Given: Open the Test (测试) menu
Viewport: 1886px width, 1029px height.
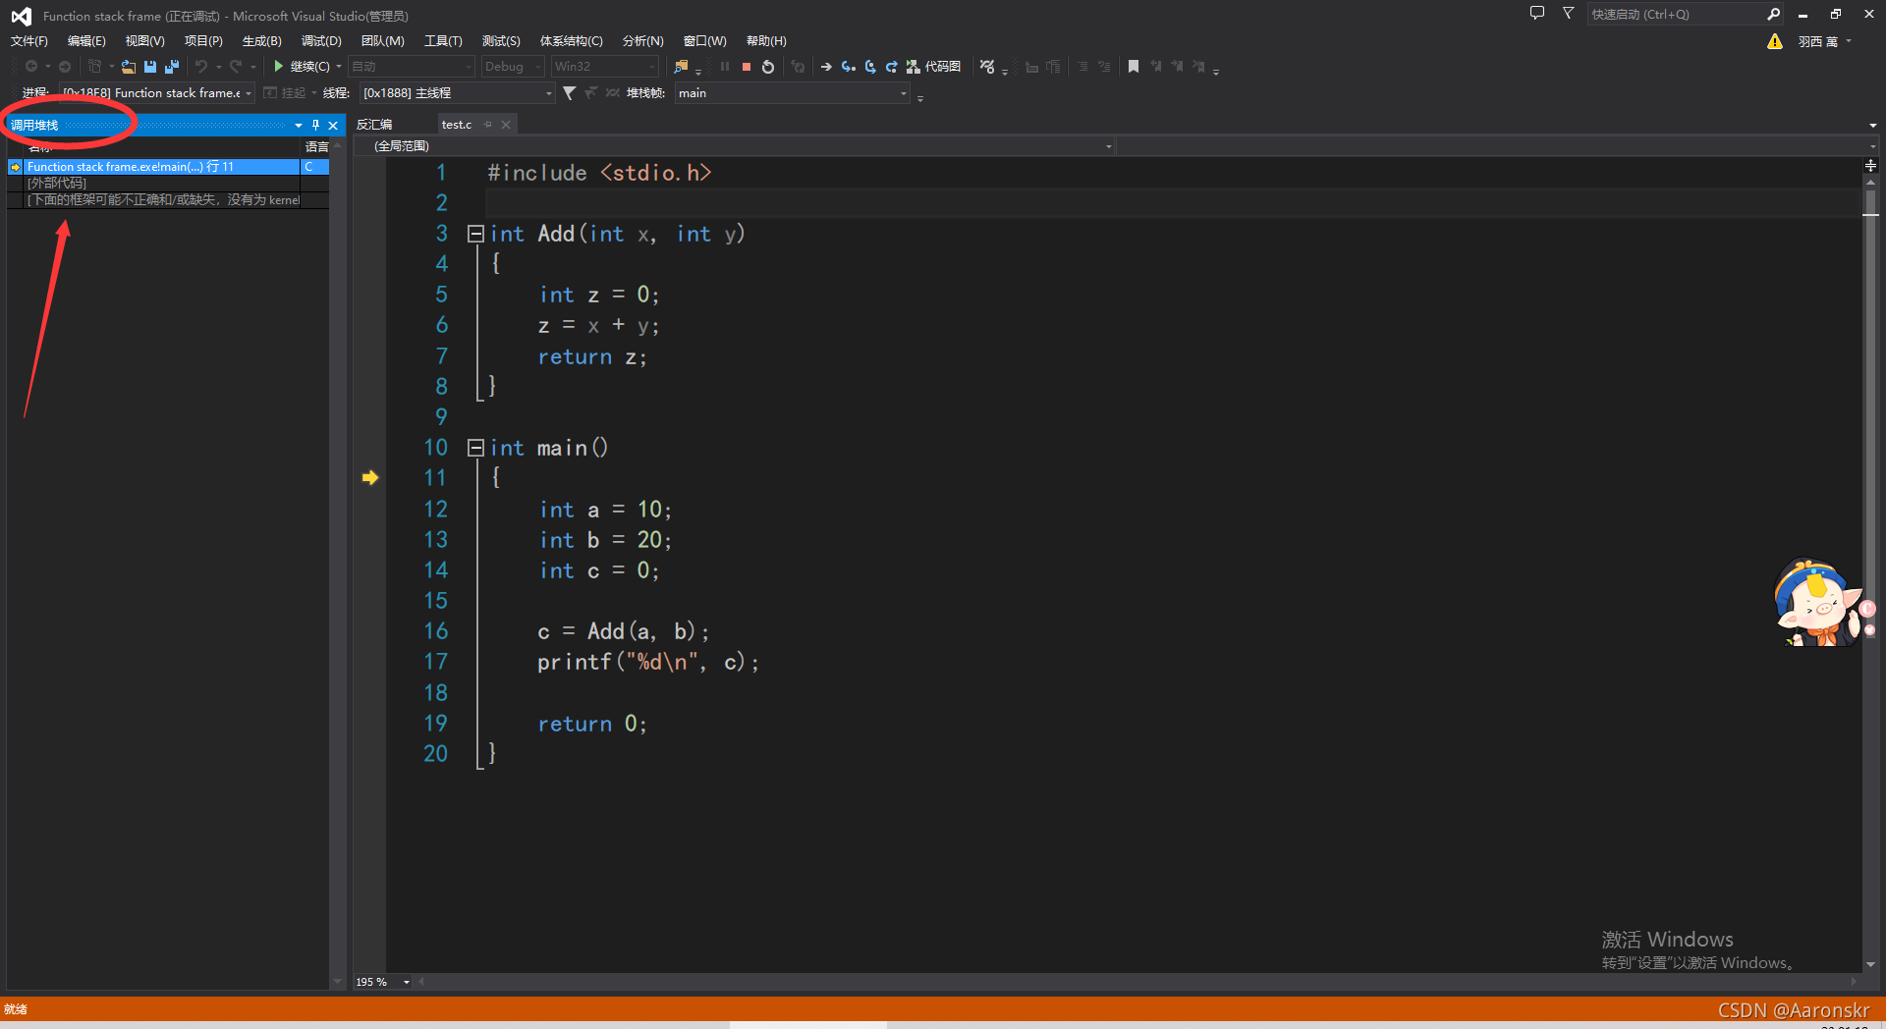Looking at the screenshot, I should pos(501,41).
